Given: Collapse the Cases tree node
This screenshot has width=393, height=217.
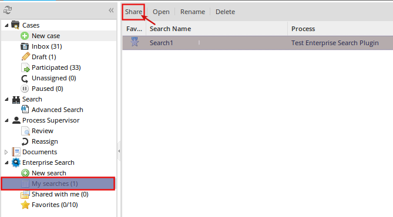Looking at the screenshot, I should (x=6, y=25).
